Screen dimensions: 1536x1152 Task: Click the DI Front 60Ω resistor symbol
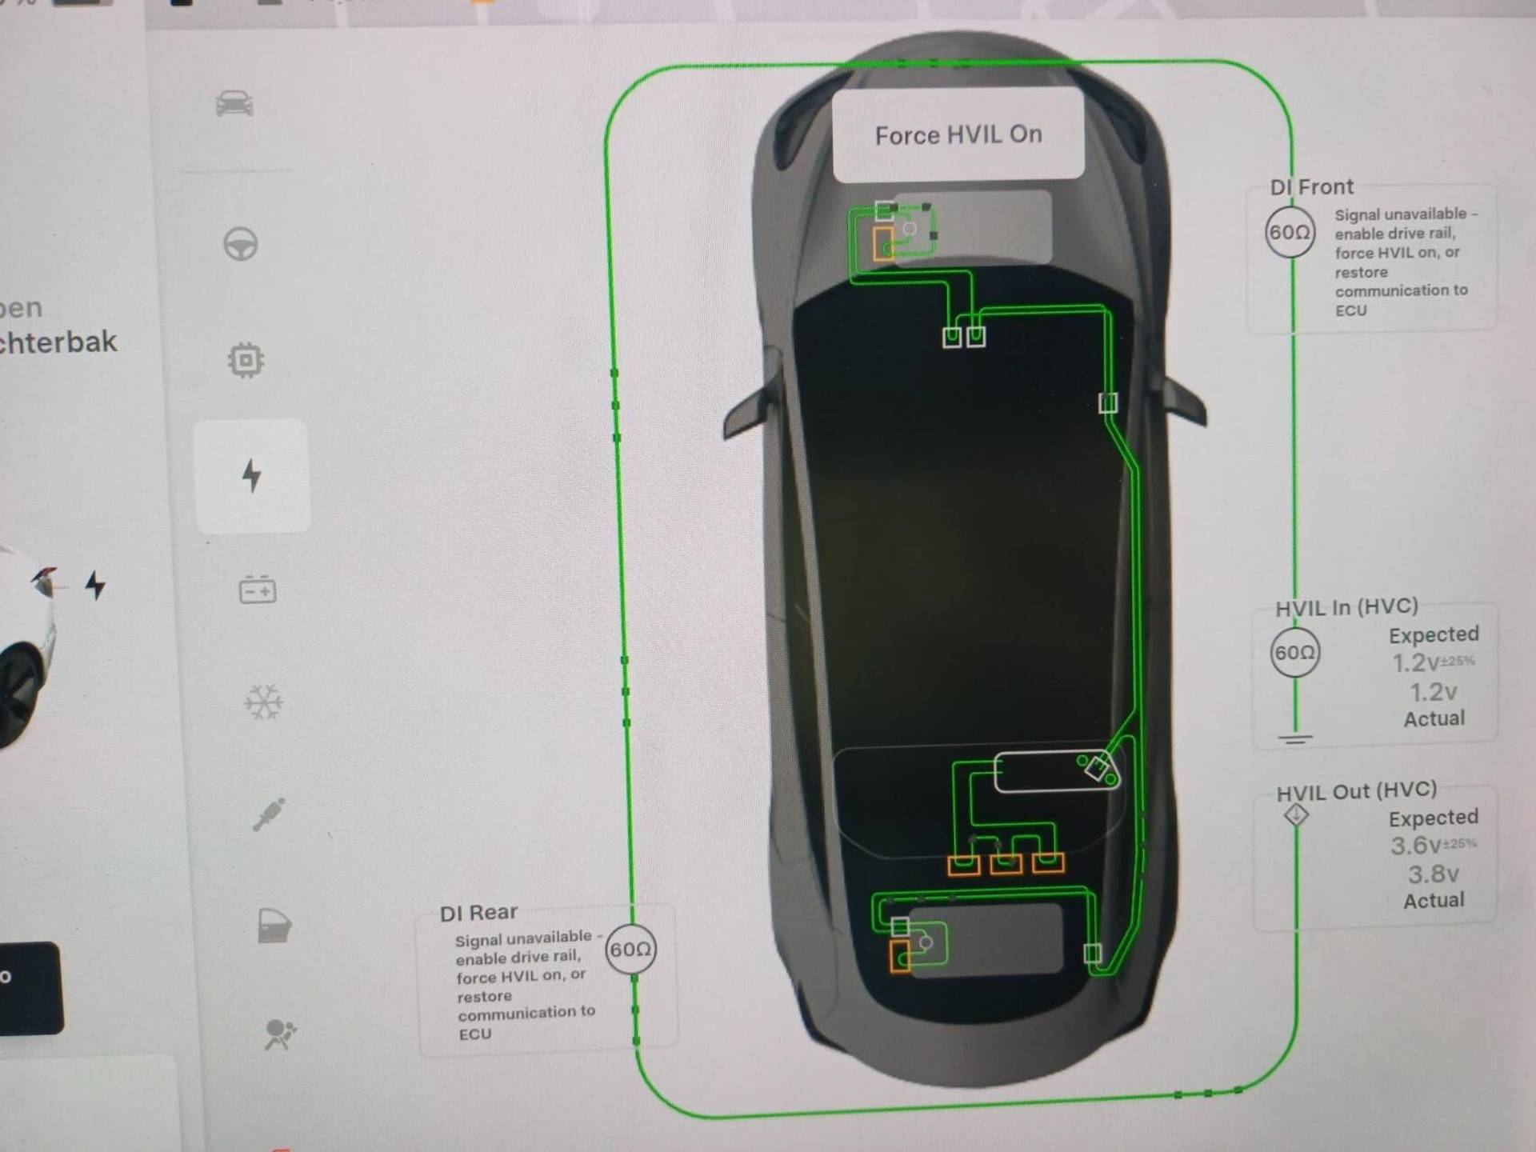1290,232
